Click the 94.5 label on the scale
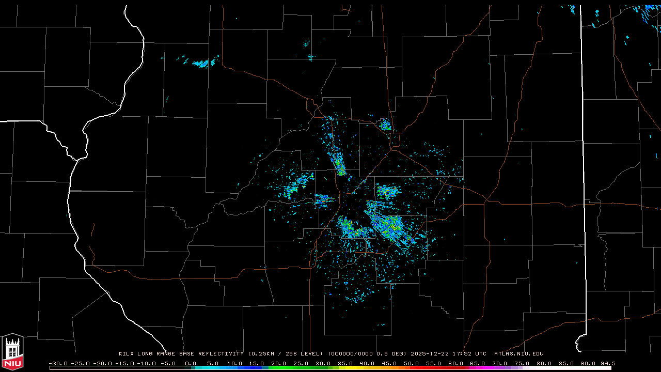Viewport: 661px width, 372px height. [x=607, y=363]
